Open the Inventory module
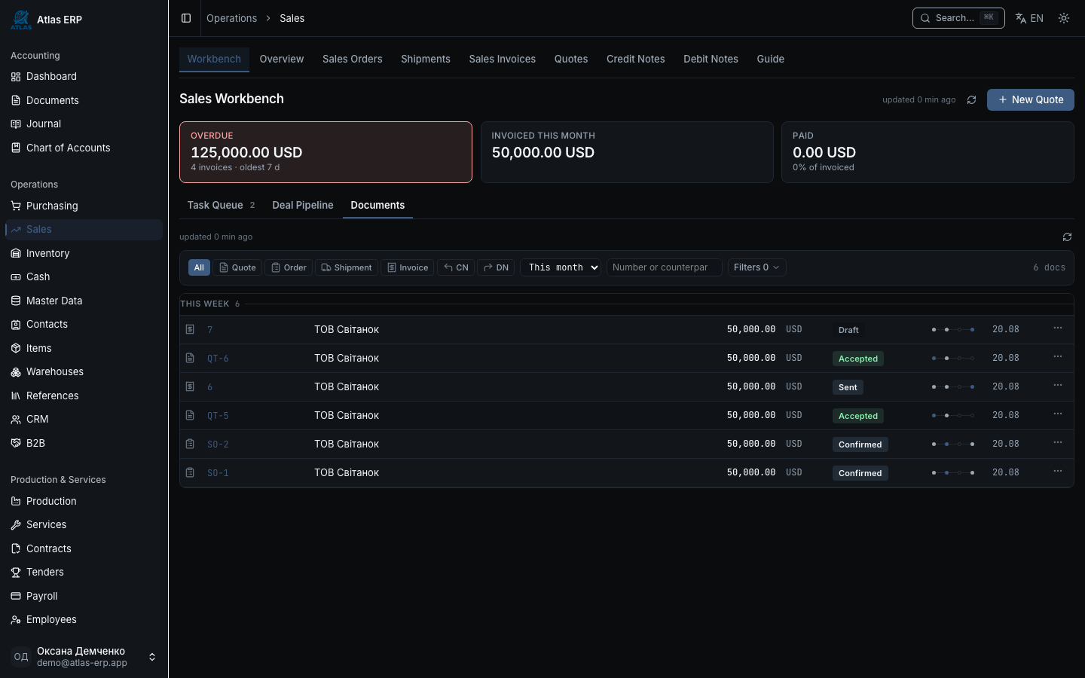1085x678 pixels. pos(84,253)
